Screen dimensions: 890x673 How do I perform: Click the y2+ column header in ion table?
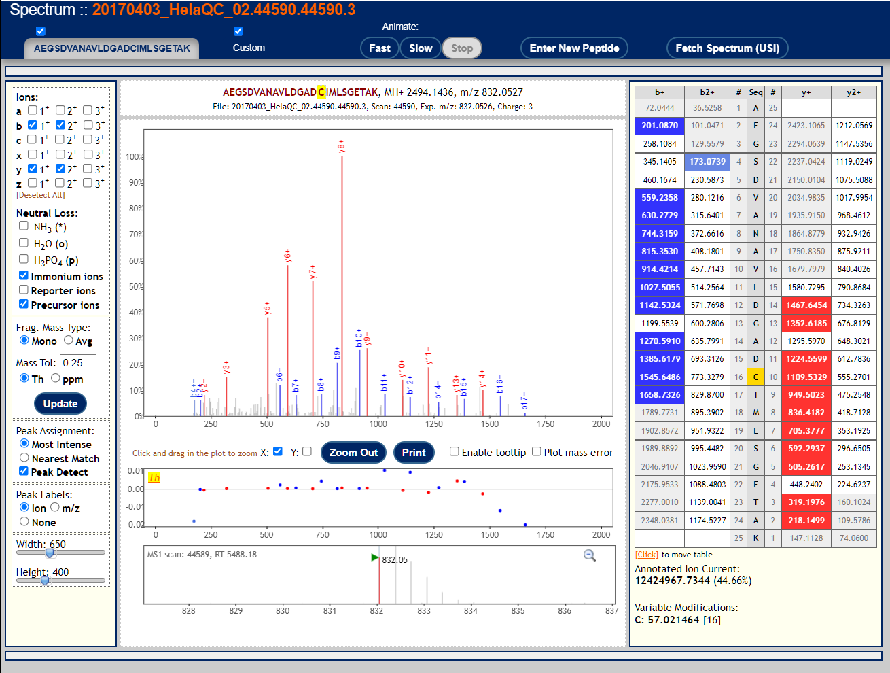[x=854, y=92]
